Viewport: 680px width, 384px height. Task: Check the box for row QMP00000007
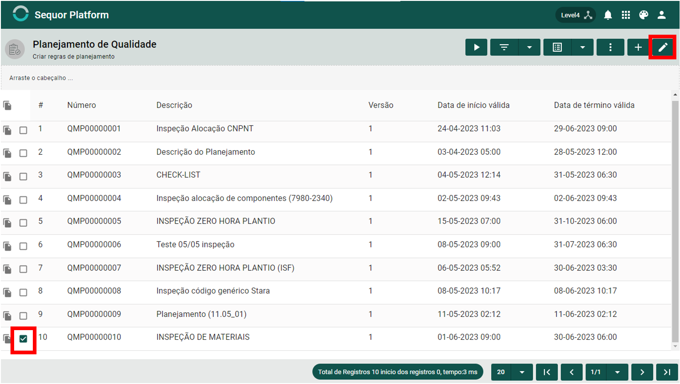[23, 269]
